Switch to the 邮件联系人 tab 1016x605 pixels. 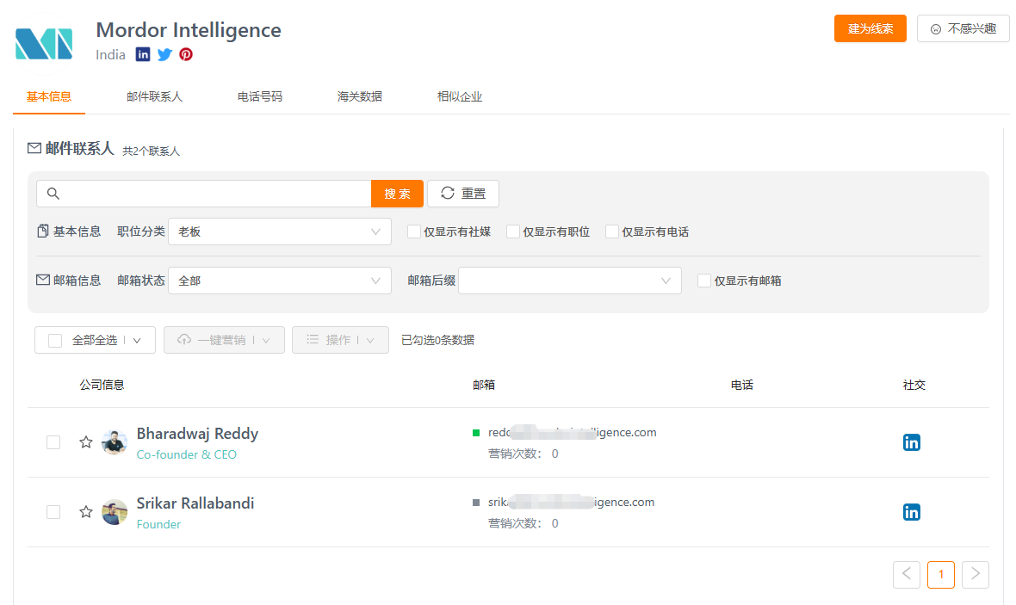154,96
